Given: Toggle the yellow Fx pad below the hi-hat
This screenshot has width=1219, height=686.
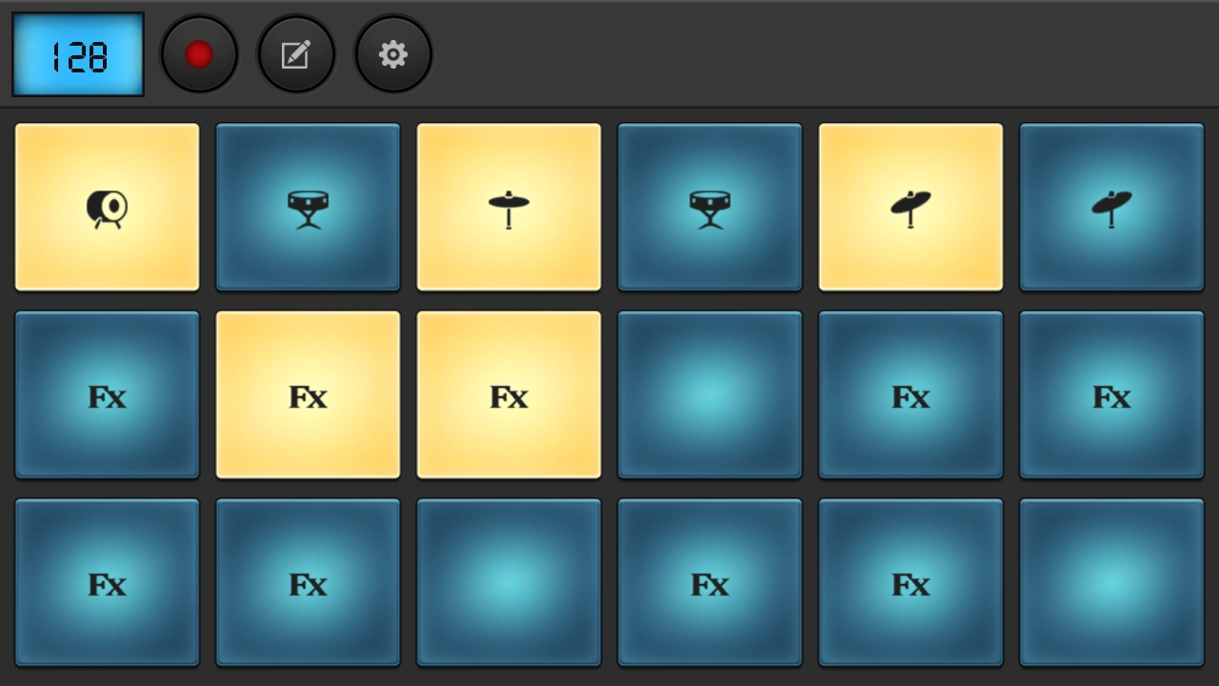Looking at the screenshot, I should tap(509, 394).
